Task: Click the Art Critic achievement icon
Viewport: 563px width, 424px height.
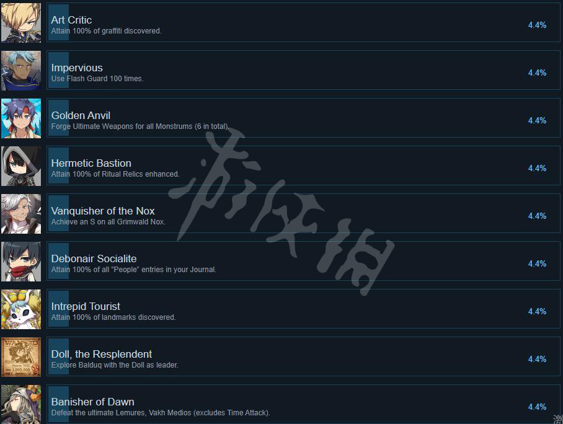Action: tap(21, 23)
